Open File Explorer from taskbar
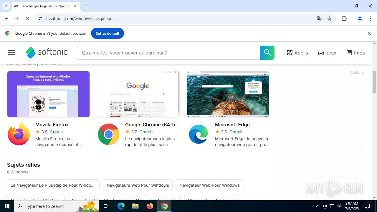 (135, 206)
